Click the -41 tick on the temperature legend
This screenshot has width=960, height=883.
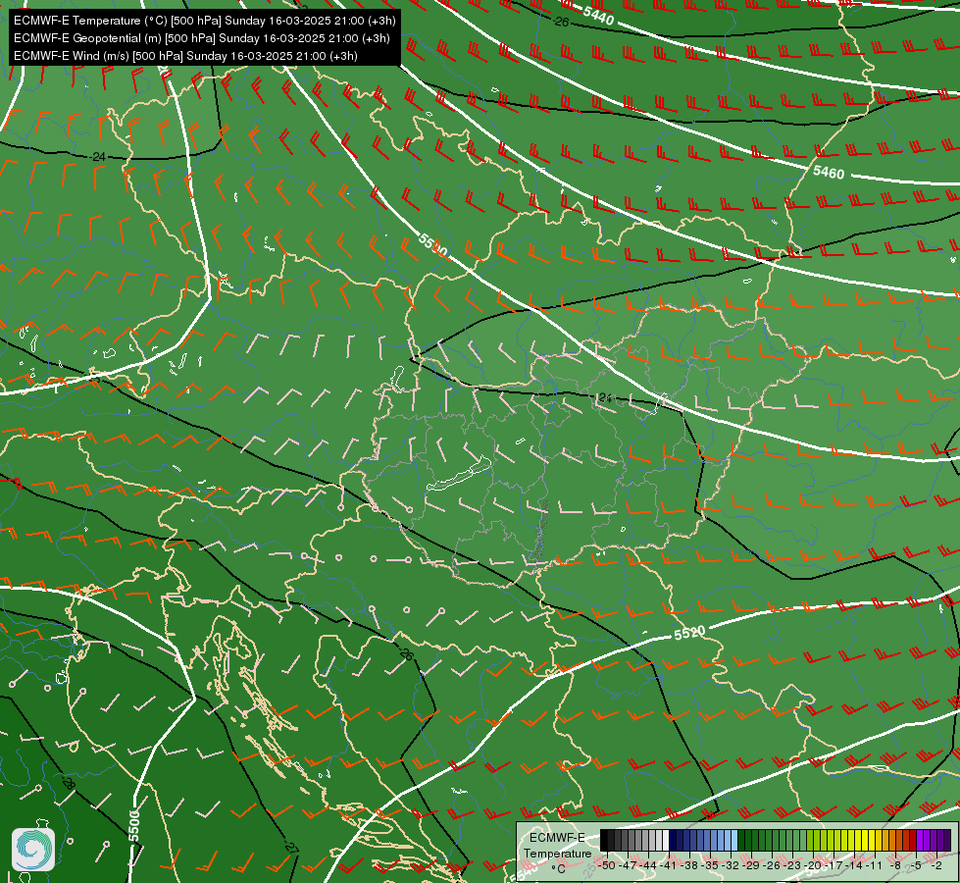coord(670,865)
